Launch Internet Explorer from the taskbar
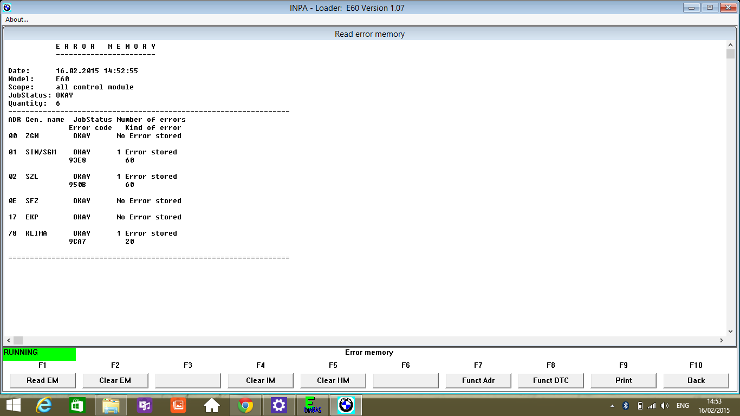Image resolution: width=740 pixels, height=416 pixels. click(x=44, y=405)
